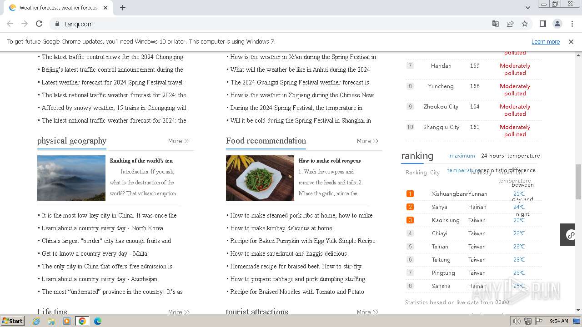Open More for Food recommendation section

[x=367, y=141]
